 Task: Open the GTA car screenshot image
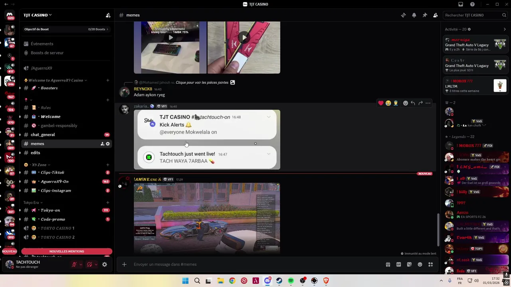click(x=207, y=218)
